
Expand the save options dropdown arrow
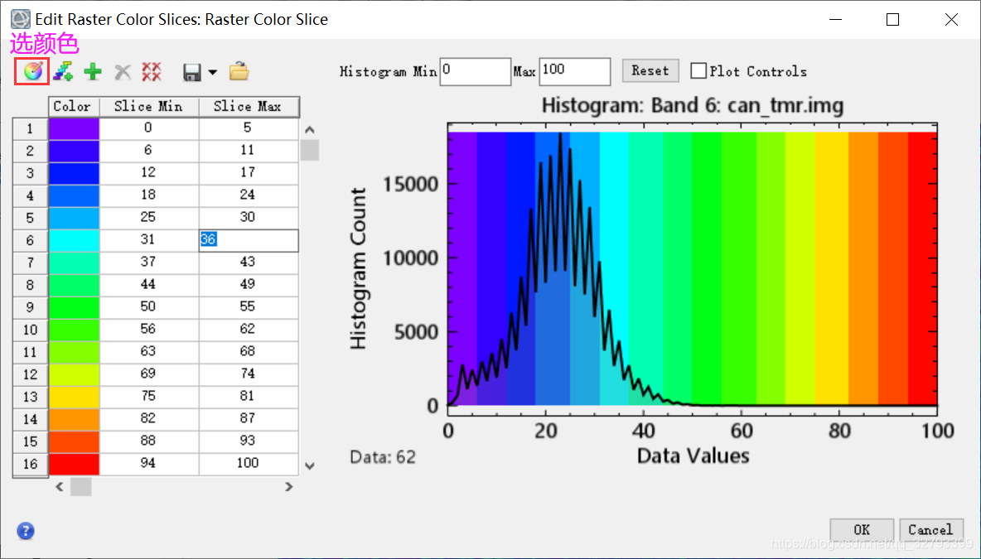point(213,73)
